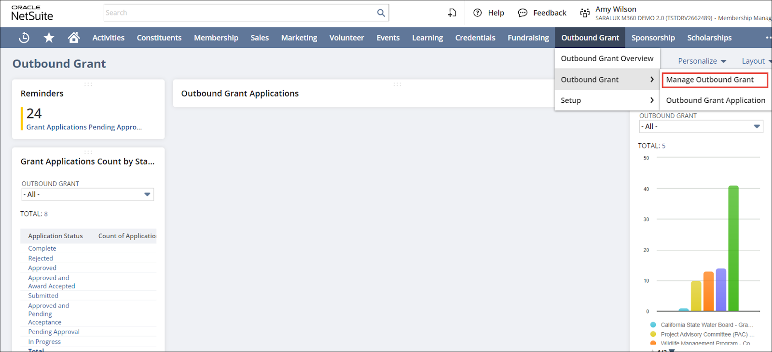Choose Outbound Grant Application menu entry

pyautogui.click(x=715, y=100)
